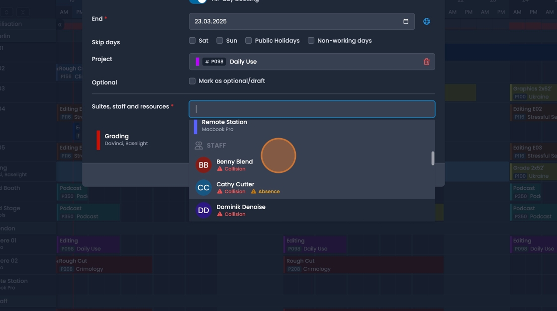
Task: Focus the Suites, staff and resources field
Action: tap(312, 109)
